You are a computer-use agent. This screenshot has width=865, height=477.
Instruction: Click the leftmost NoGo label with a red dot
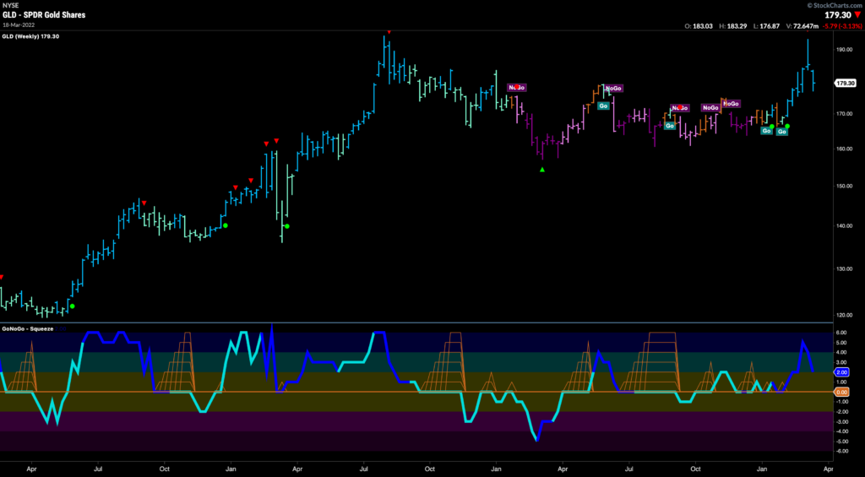517,87
